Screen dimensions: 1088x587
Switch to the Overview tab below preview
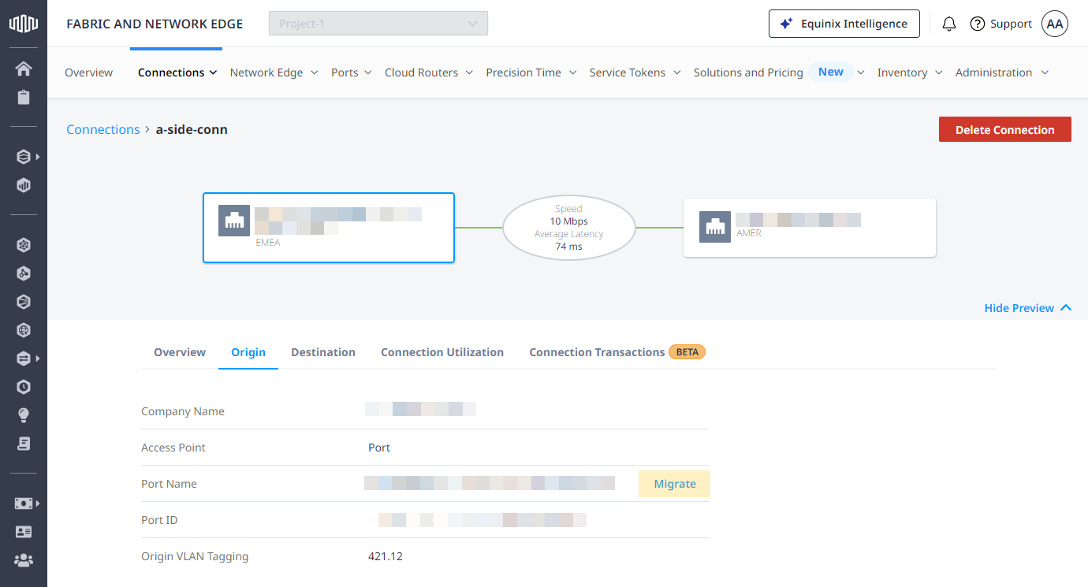[x=180, y=352]
